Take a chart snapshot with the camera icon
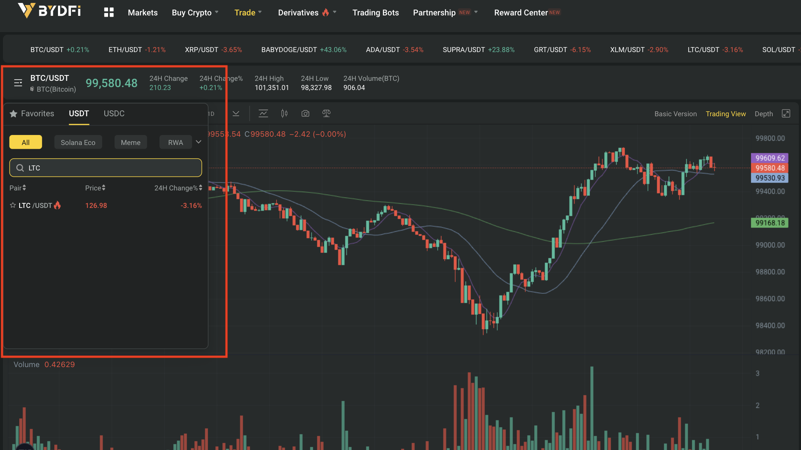801x450 pixels. point(305,113)
